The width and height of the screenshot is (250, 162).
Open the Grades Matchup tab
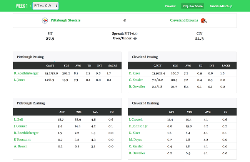point(221,6)
